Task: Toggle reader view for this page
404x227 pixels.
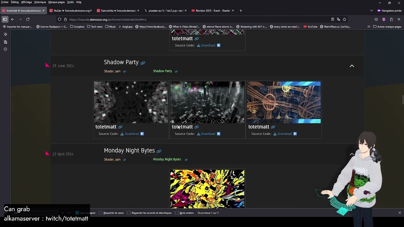Action: [332, 20]
